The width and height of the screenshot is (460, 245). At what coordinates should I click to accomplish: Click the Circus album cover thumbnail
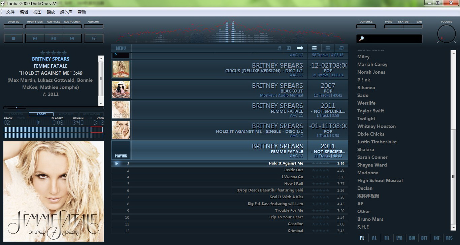(x=121, y=69)
